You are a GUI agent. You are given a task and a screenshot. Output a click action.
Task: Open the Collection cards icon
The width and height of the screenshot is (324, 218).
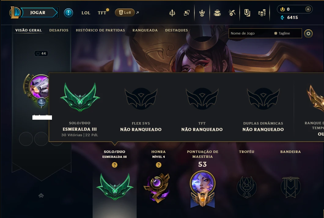tap(186, 13)
